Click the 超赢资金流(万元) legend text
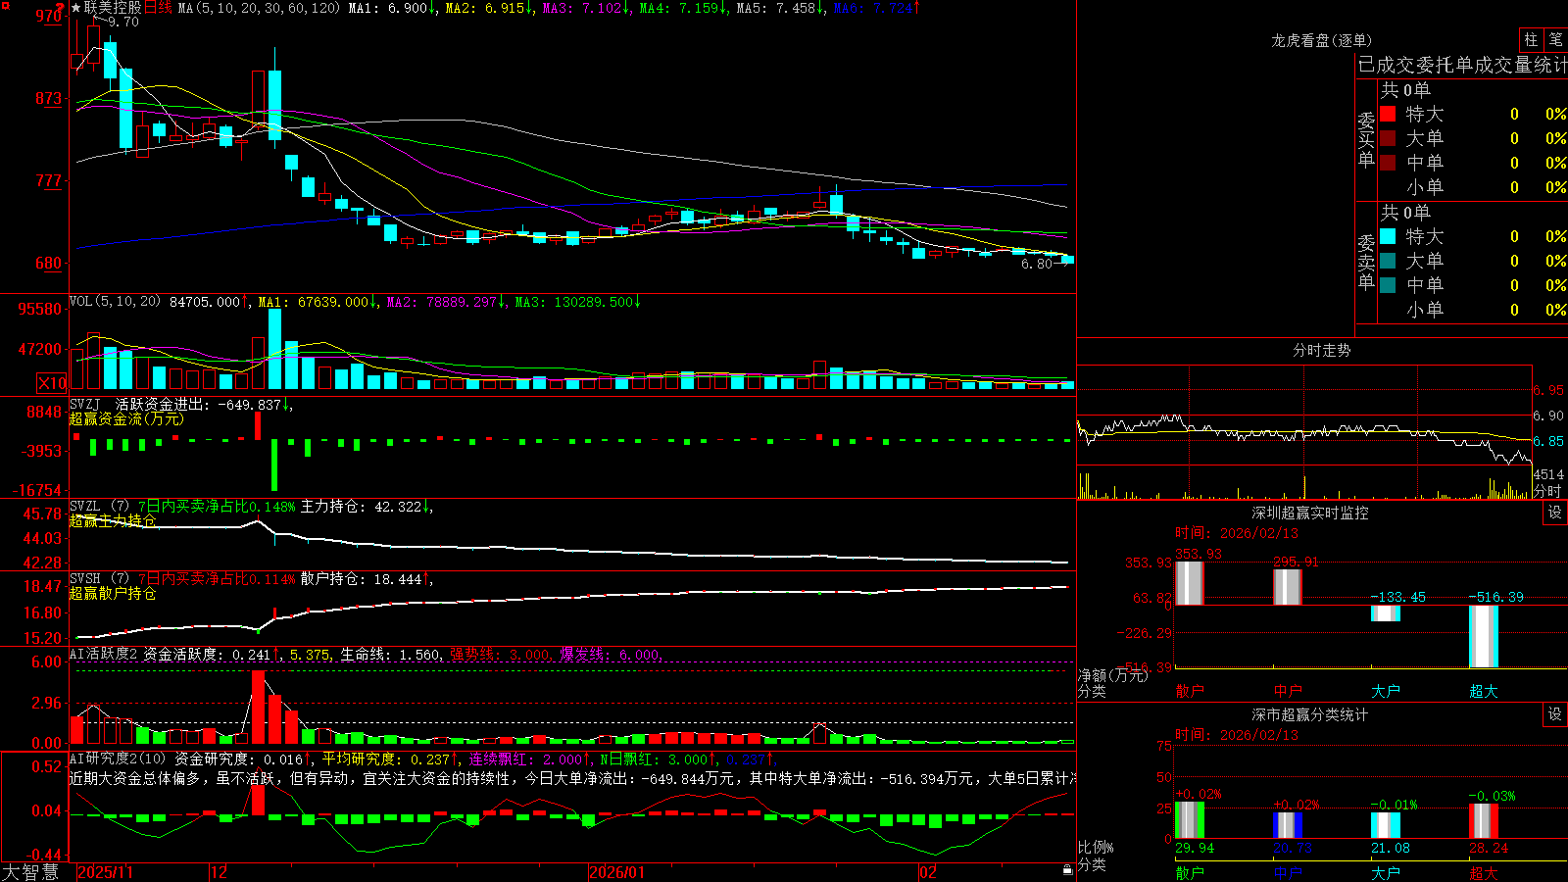The height and width of the screenshot is (882, 1568). coord(126,418)
